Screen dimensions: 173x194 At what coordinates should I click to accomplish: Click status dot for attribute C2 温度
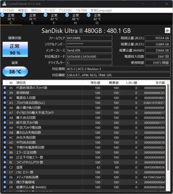5,167
